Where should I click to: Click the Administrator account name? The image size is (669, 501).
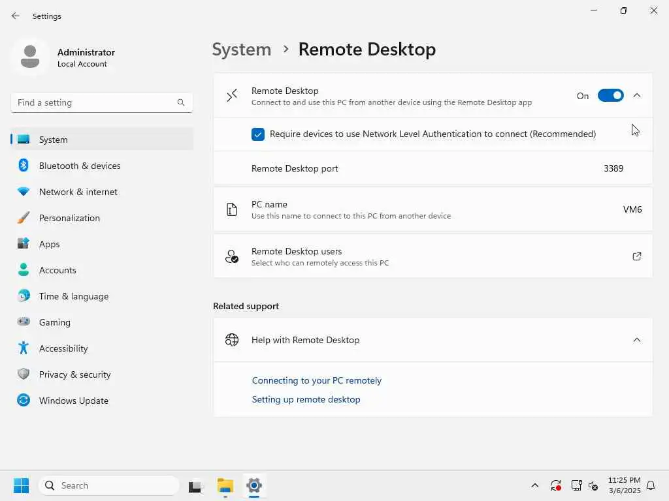point(86,52)
